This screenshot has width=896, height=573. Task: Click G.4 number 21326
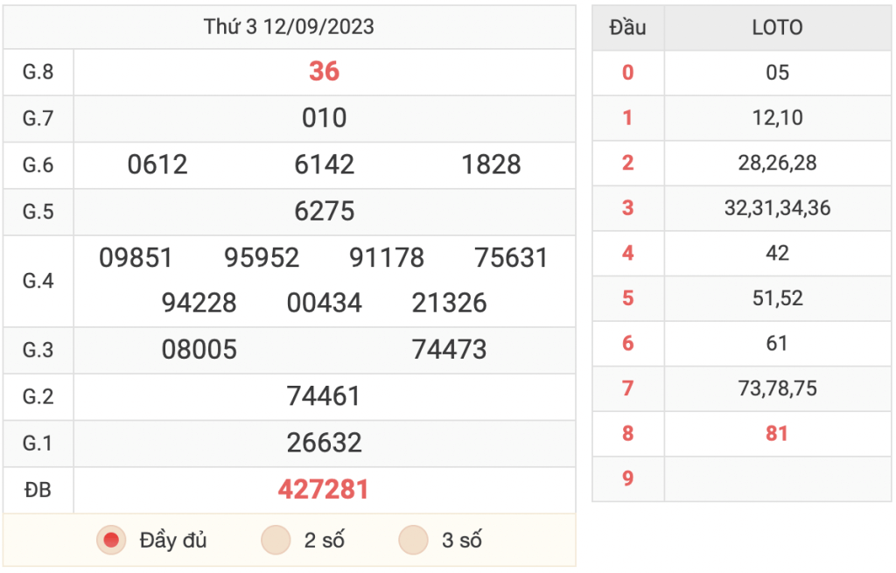click(x=449, y=303)
